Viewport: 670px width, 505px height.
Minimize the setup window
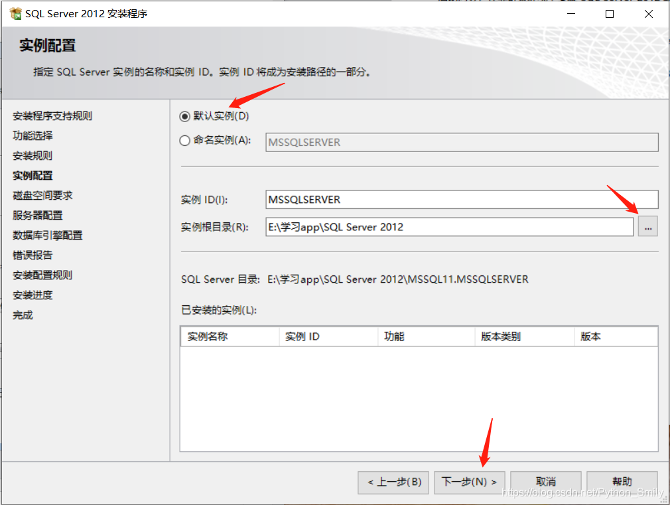(571, 14)
